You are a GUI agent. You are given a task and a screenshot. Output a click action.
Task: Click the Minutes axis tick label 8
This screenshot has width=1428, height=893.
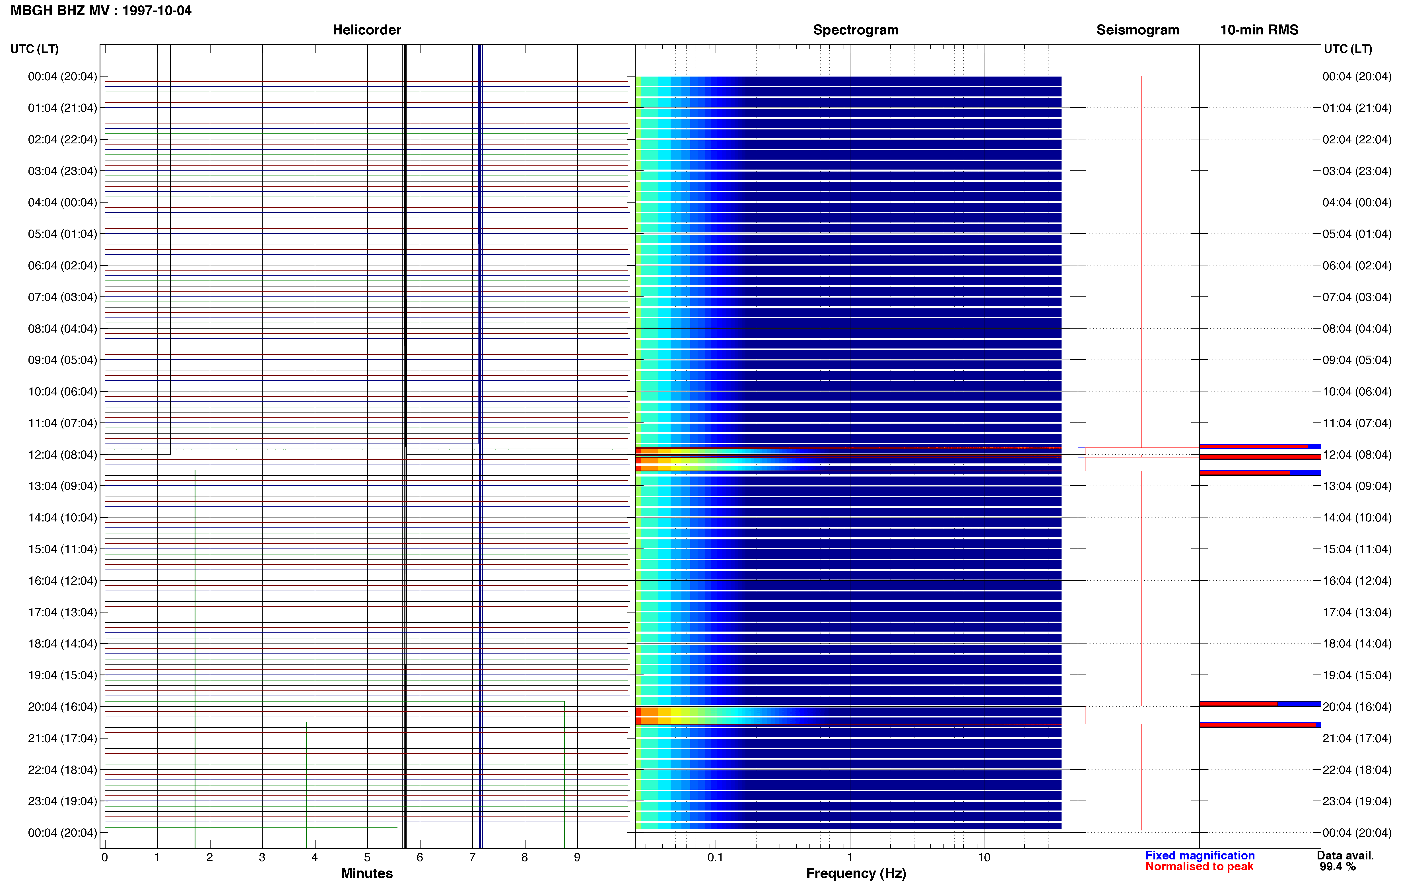pyautogui.click(x=524, y=857)
